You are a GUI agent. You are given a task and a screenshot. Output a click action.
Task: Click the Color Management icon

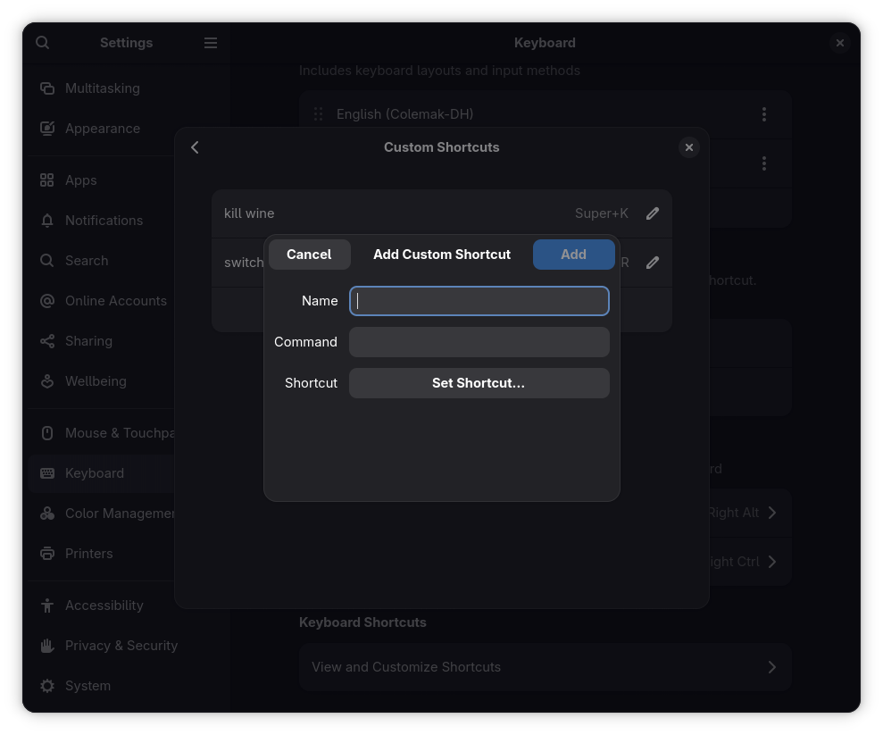(x=47, y=514)
